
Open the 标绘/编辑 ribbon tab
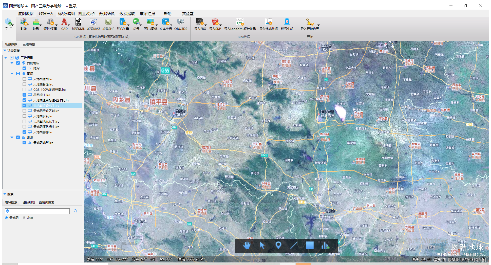pyautogui.click(x=66, y=14)
